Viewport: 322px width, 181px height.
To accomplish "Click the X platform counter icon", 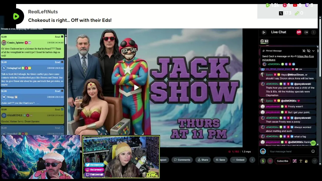I will coord(281,13).
